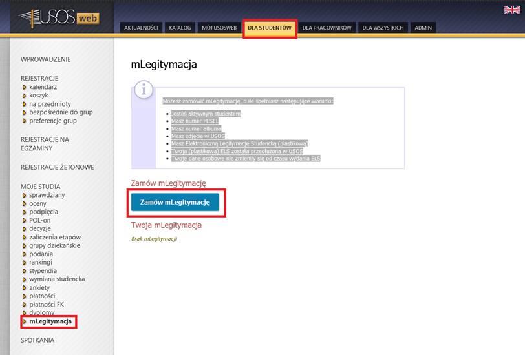The height and width of the screenshot is (355, 525).
Task: Open REJESTRACJE ŻETONOWE section
Action: tap(57, 167)
